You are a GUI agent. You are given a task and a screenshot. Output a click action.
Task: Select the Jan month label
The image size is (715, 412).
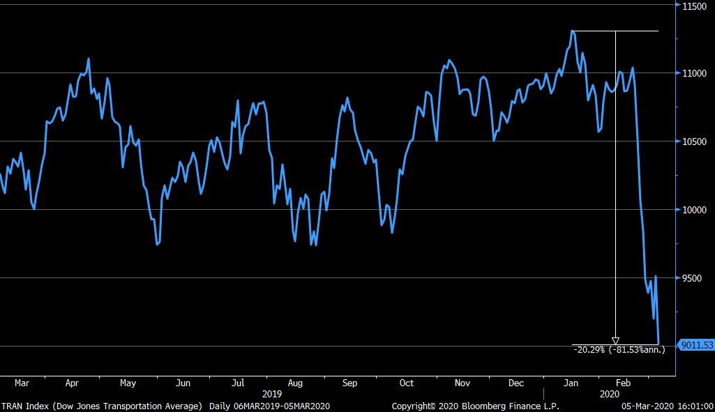point(571,383)
